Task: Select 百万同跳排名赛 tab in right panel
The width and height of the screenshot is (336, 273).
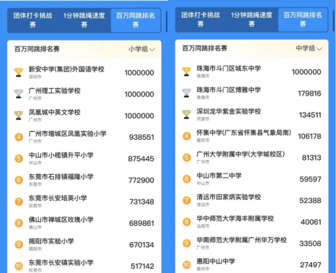Action: pyautogui.click(x=303, y=19)
